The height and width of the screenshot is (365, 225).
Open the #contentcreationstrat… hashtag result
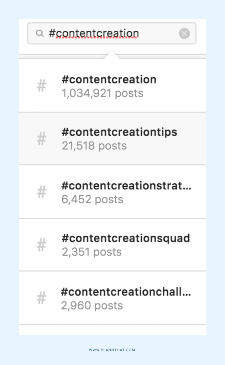point(126,186)
